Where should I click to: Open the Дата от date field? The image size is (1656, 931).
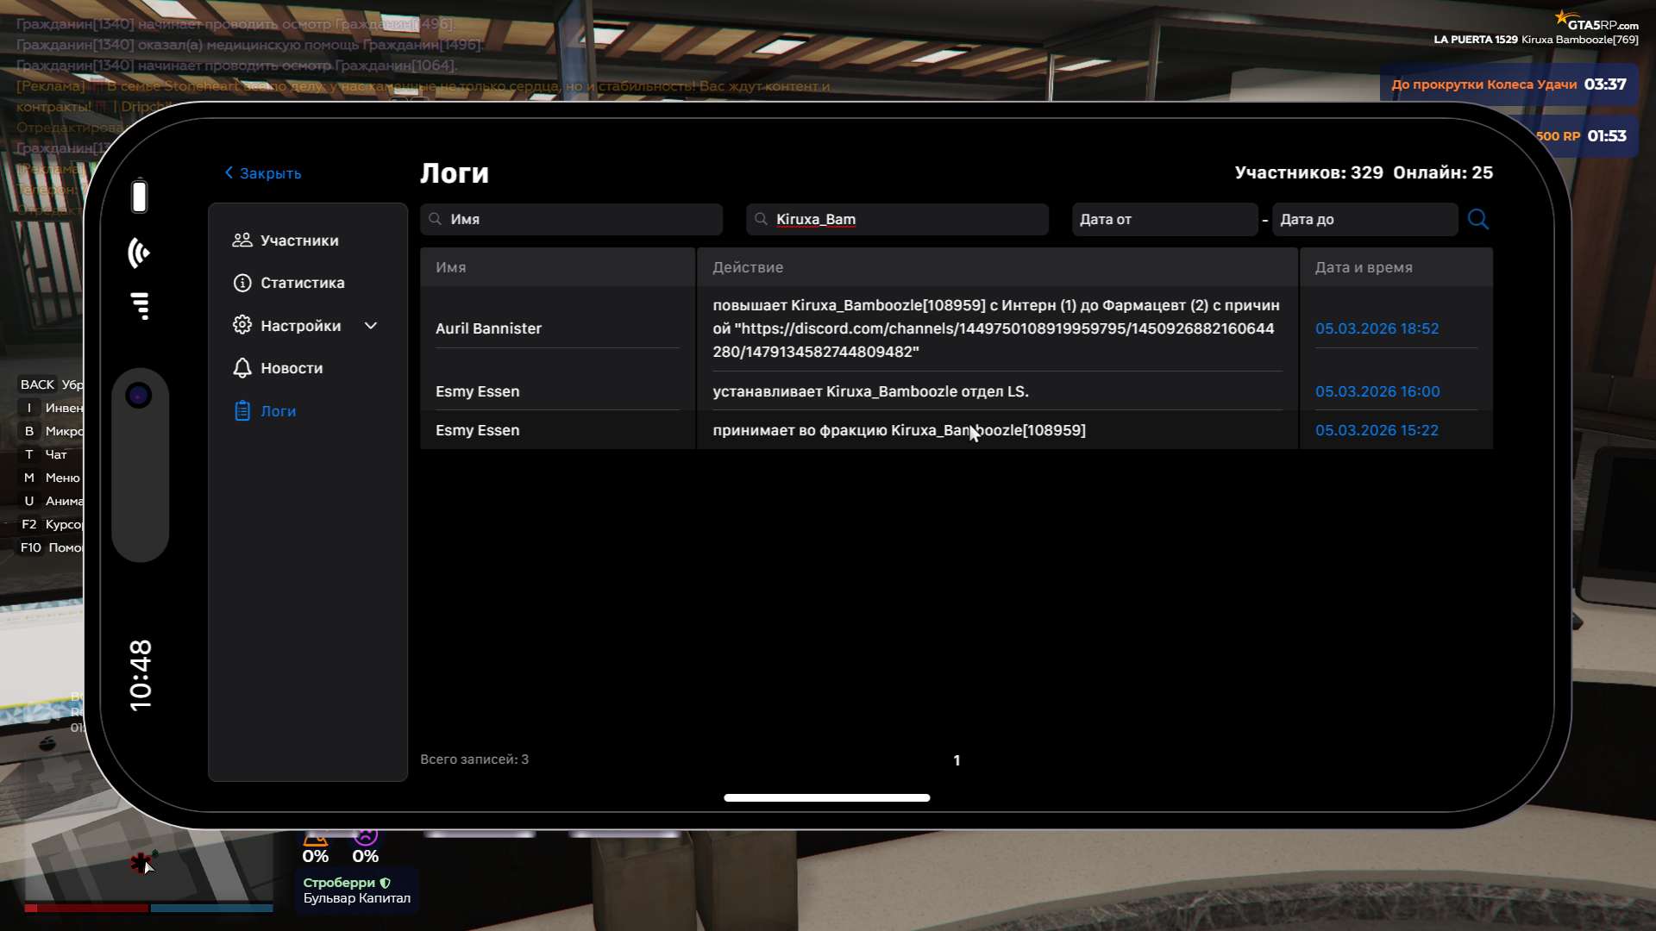[x=1164, y=220]
